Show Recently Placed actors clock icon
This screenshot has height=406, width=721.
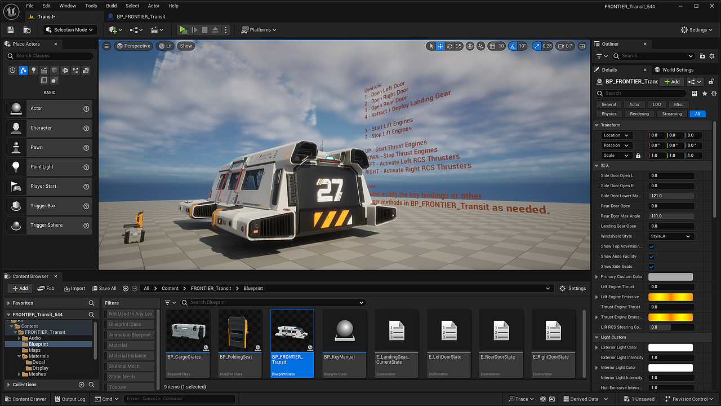[13, 70]
